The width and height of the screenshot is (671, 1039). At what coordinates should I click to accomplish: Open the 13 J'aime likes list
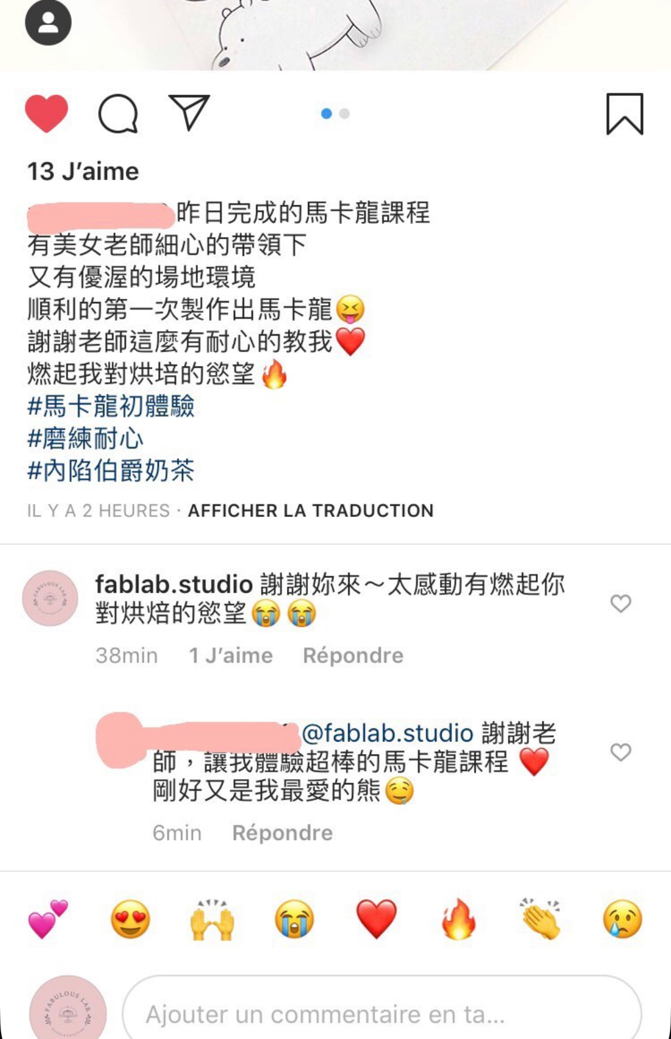coord(83,171)
